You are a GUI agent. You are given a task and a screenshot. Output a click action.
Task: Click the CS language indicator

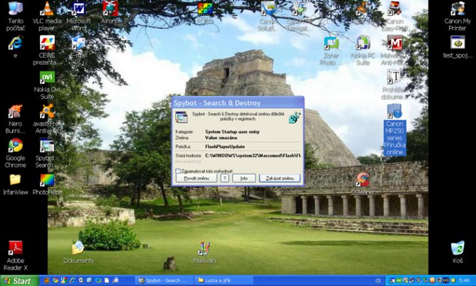pos(378,281)
